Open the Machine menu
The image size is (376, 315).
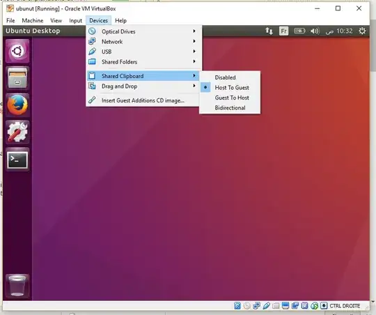pyautogui.click(x=33, y=21)
